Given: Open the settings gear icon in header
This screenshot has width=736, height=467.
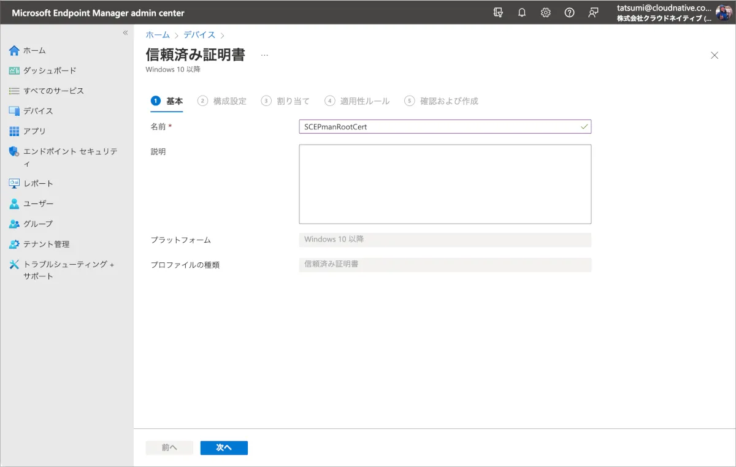Looking at the screenshot, I should click(545, 13).
